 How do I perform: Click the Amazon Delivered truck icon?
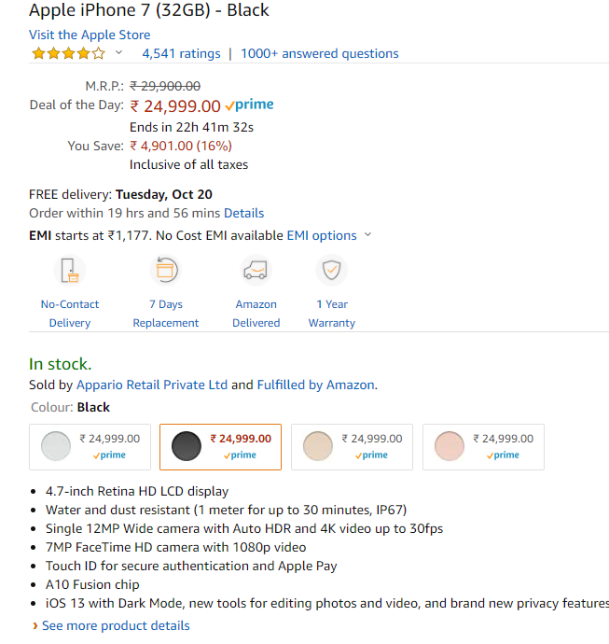(256, 271)
